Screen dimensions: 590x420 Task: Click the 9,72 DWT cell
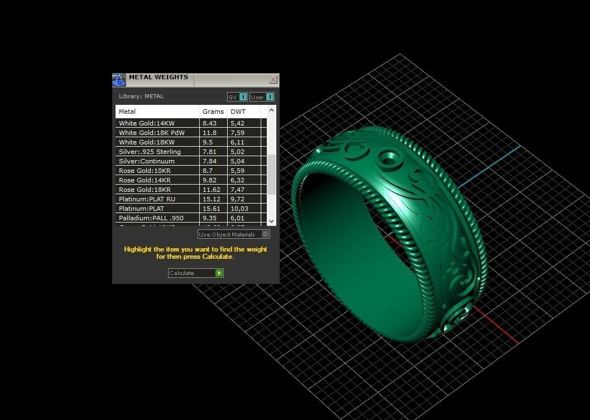click(244, 199)
